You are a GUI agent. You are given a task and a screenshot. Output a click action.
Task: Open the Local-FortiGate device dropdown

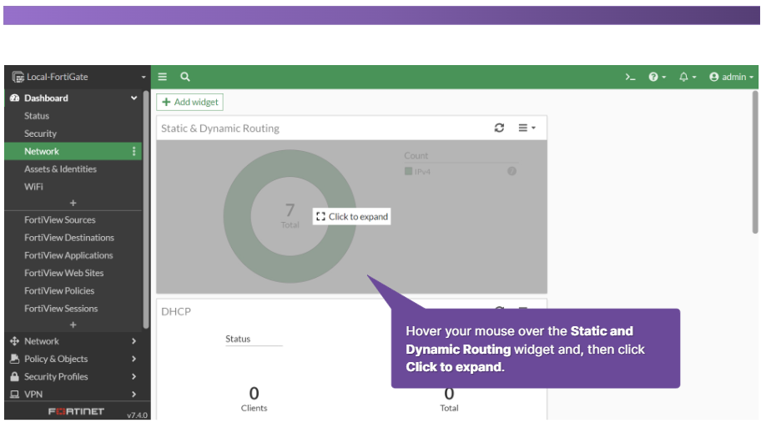[78, 77]
